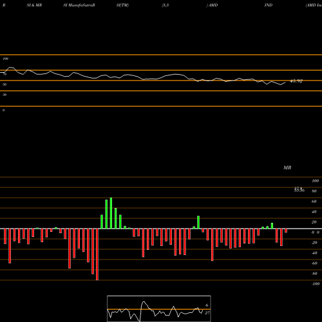This screenshot has height=322, width=322.
Task: Click the '50' label on the RSI axis
Action: click(5, 84)
